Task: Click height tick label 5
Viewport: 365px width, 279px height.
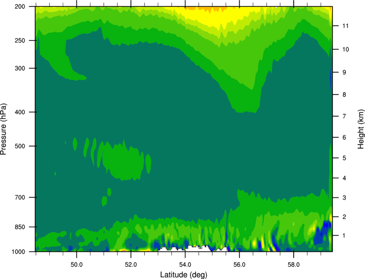Action: [344, 158]
